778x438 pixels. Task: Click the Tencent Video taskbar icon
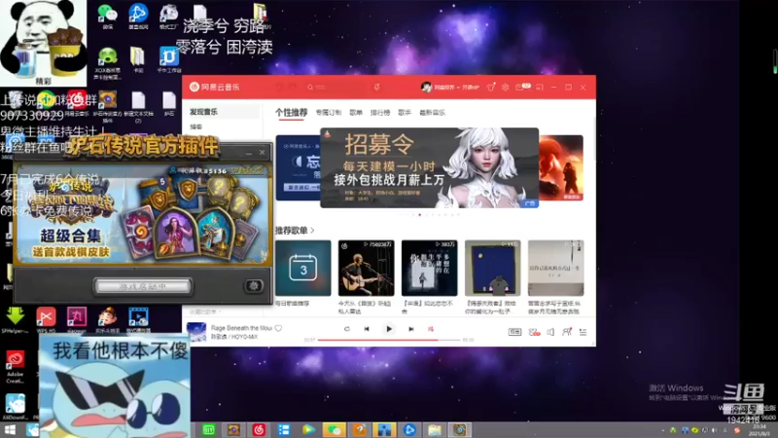tap(308, 430)
